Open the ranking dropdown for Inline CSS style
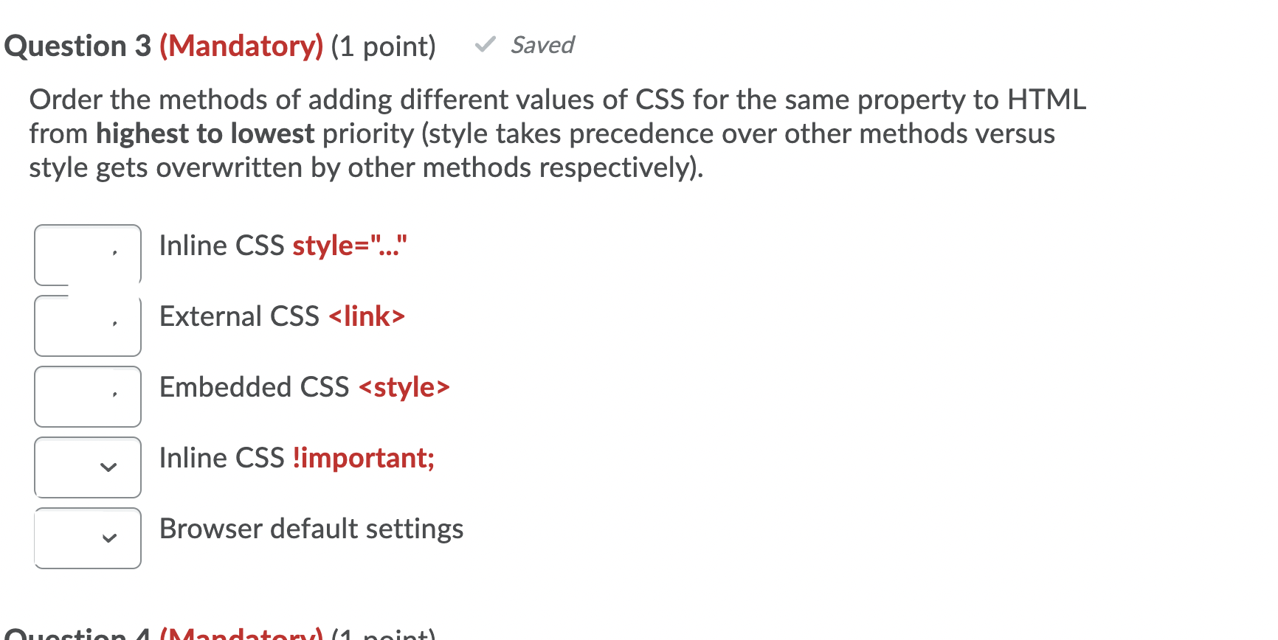This screenshot has height=640, width=1278. coord(87,254)
